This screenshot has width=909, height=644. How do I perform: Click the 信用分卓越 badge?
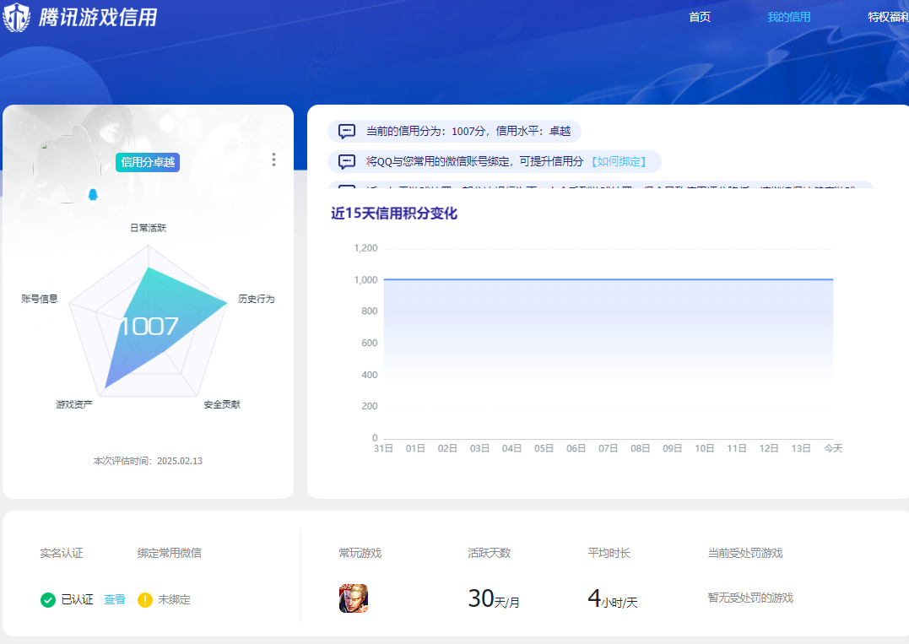148,162
